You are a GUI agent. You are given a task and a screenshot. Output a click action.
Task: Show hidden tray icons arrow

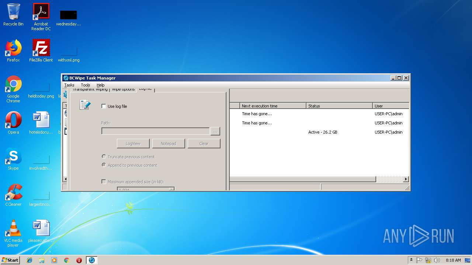411,260
